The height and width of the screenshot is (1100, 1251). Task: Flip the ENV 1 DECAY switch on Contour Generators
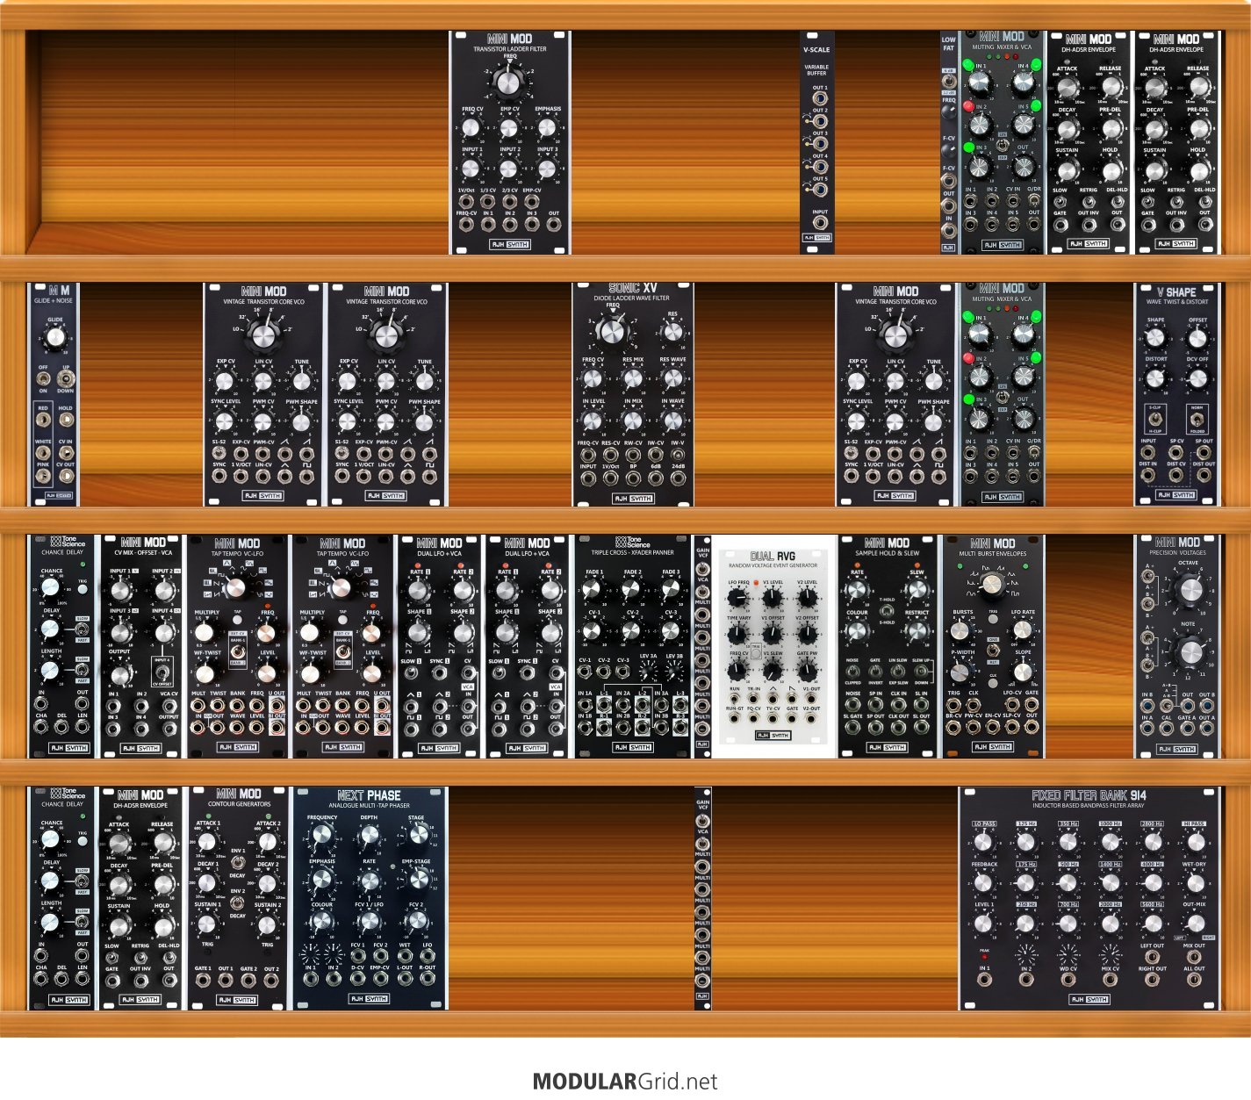(237, 864)
